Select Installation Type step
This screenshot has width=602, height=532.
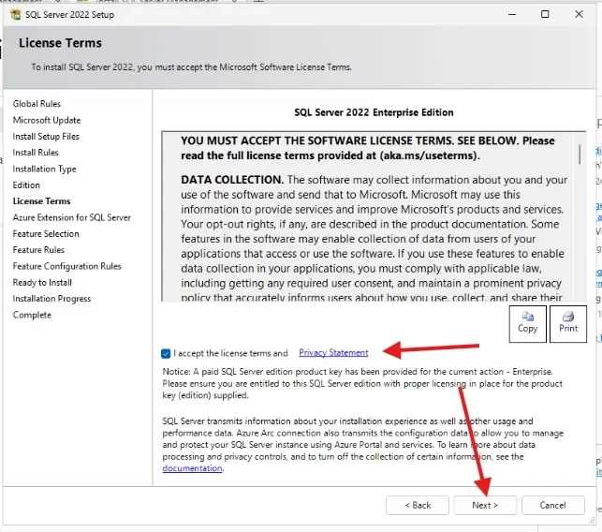pos(44,169)
